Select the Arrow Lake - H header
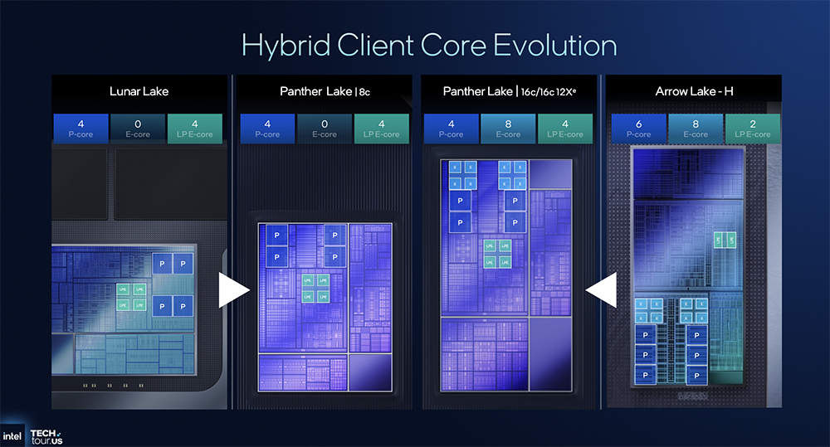The height and width of the screenshot is (447, 830). (x=694, y=91)
